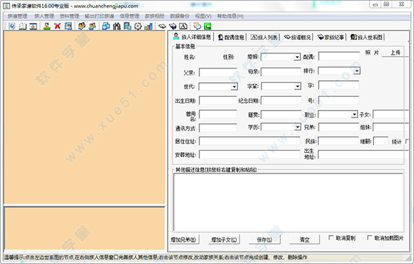Click the 上传 photo upload button

pos(395,53)
